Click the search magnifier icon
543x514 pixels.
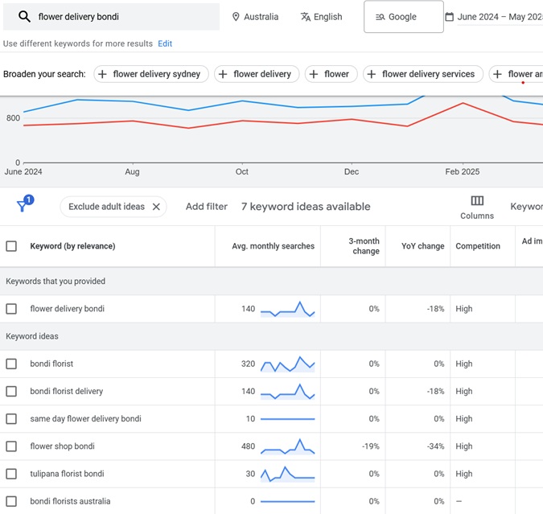24,16
